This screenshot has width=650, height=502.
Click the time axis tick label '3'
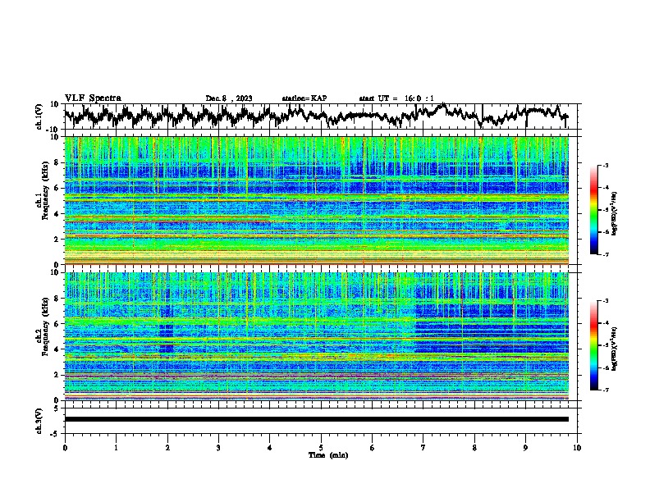pos(218,448)
